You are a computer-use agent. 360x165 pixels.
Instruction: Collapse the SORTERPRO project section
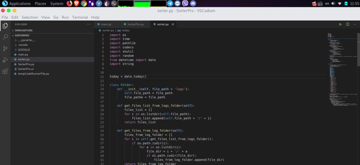tap(22, 35)
